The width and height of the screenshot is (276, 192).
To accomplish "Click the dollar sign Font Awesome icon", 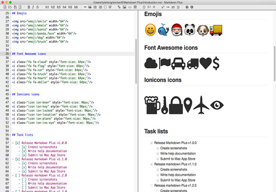I will pos(216,64).
